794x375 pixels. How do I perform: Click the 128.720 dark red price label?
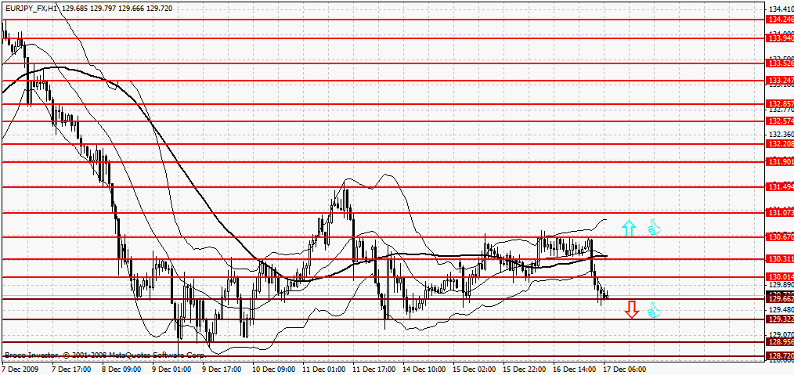pyautogui.click(x=781, y=357)
